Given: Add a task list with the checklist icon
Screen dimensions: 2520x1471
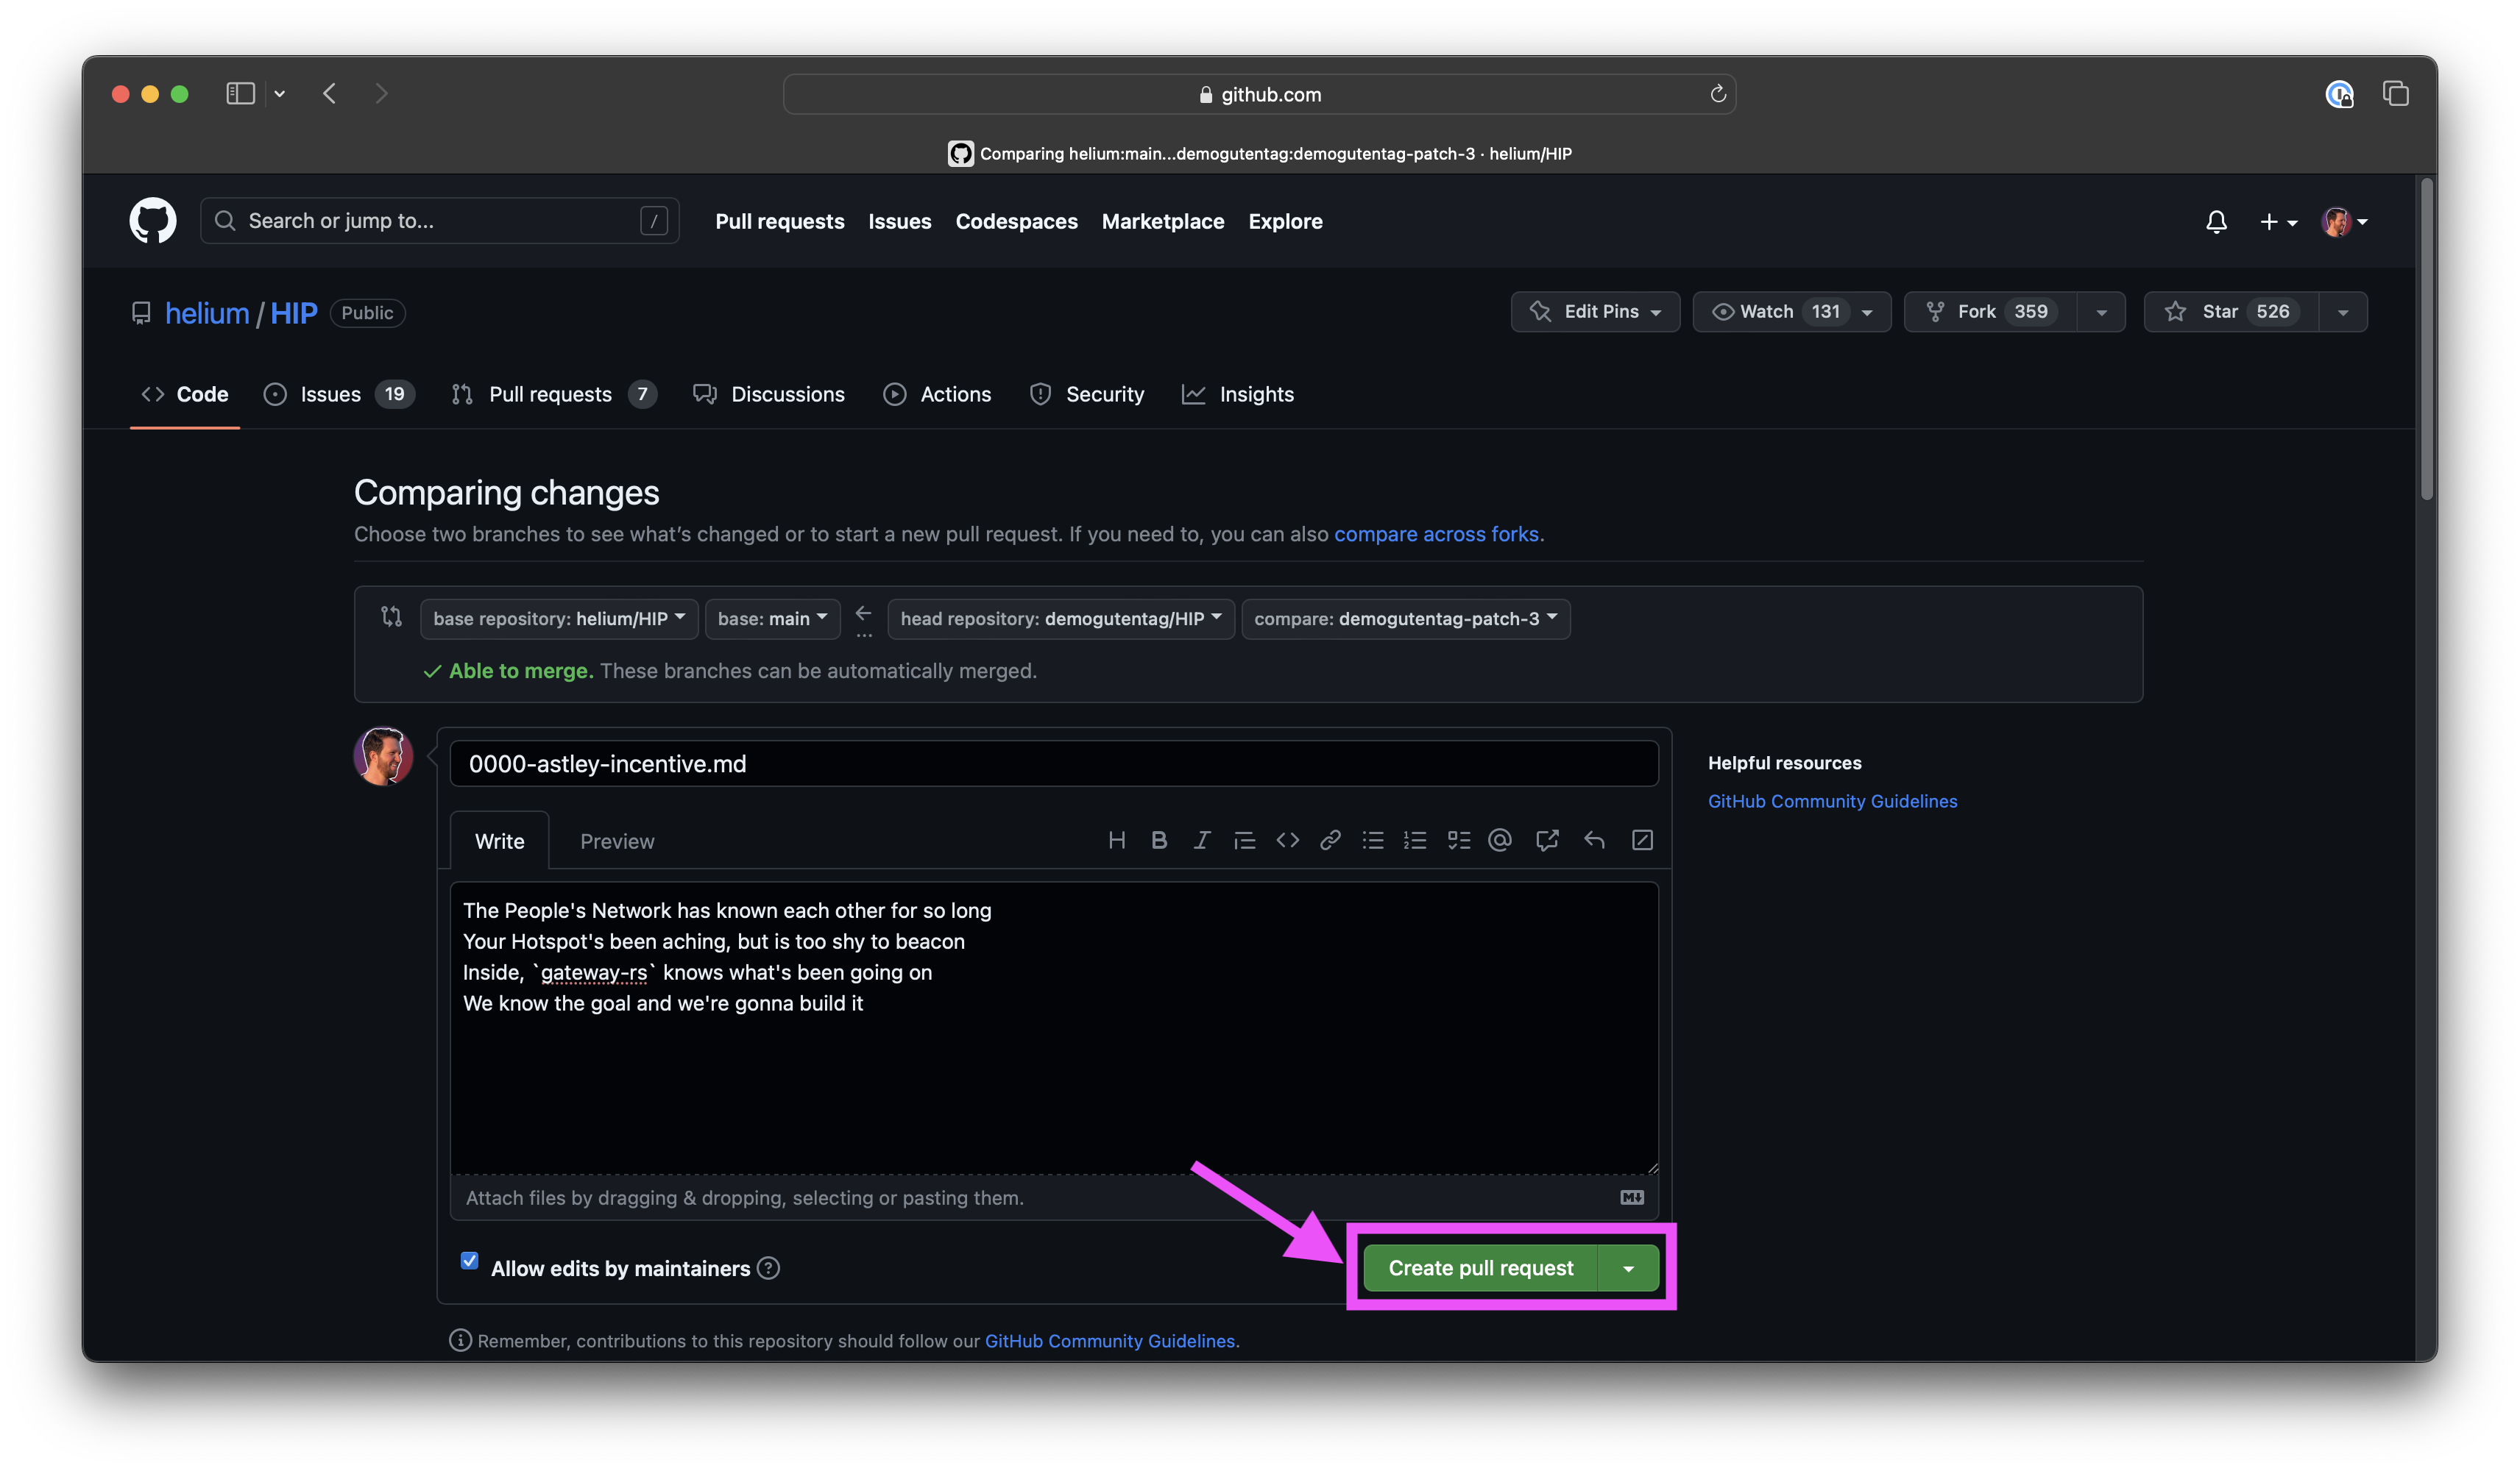Looking at the screenshot, I should coord(1458,841).
